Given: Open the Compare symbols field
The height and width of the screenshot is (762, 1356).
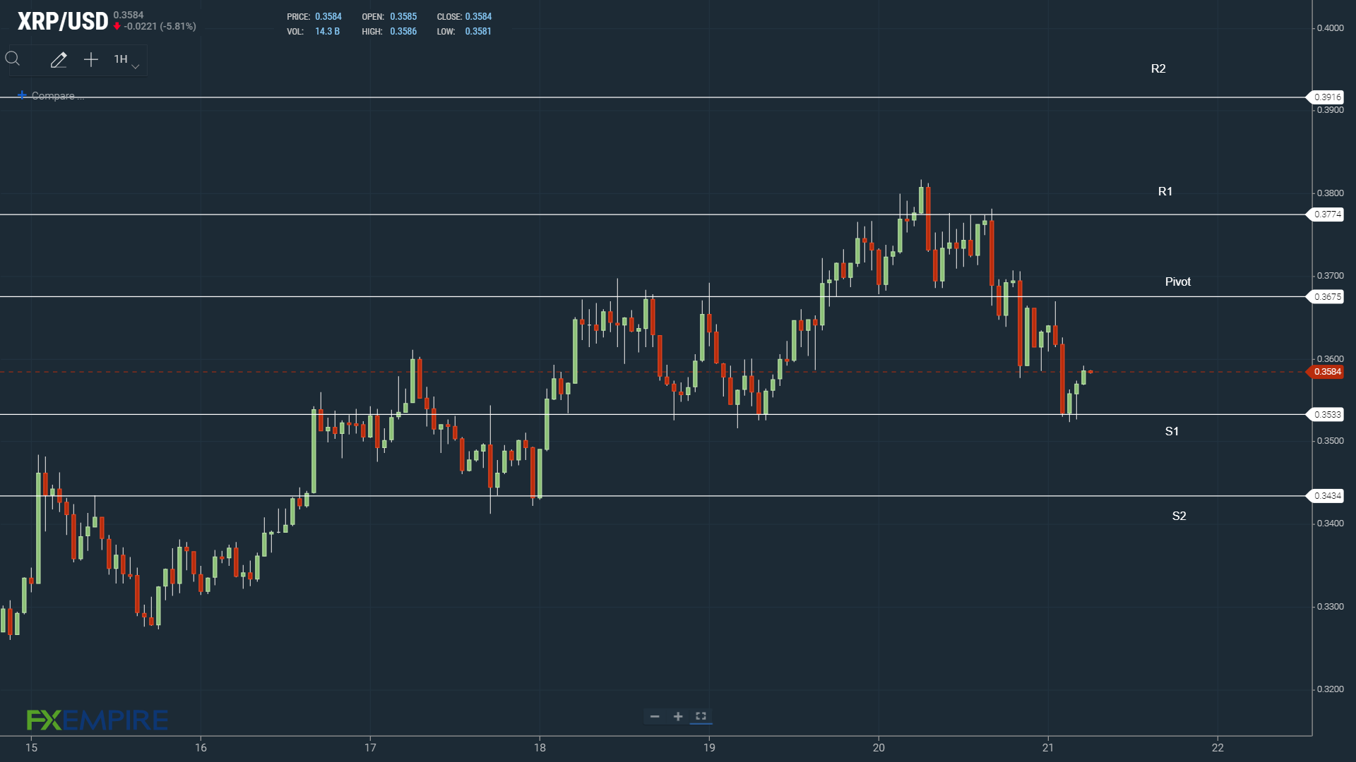Looking at the screenshot, I should 57,96.
